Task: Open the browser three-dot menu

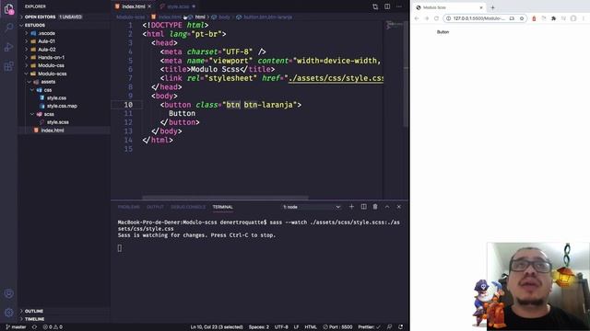Action: 584,18
